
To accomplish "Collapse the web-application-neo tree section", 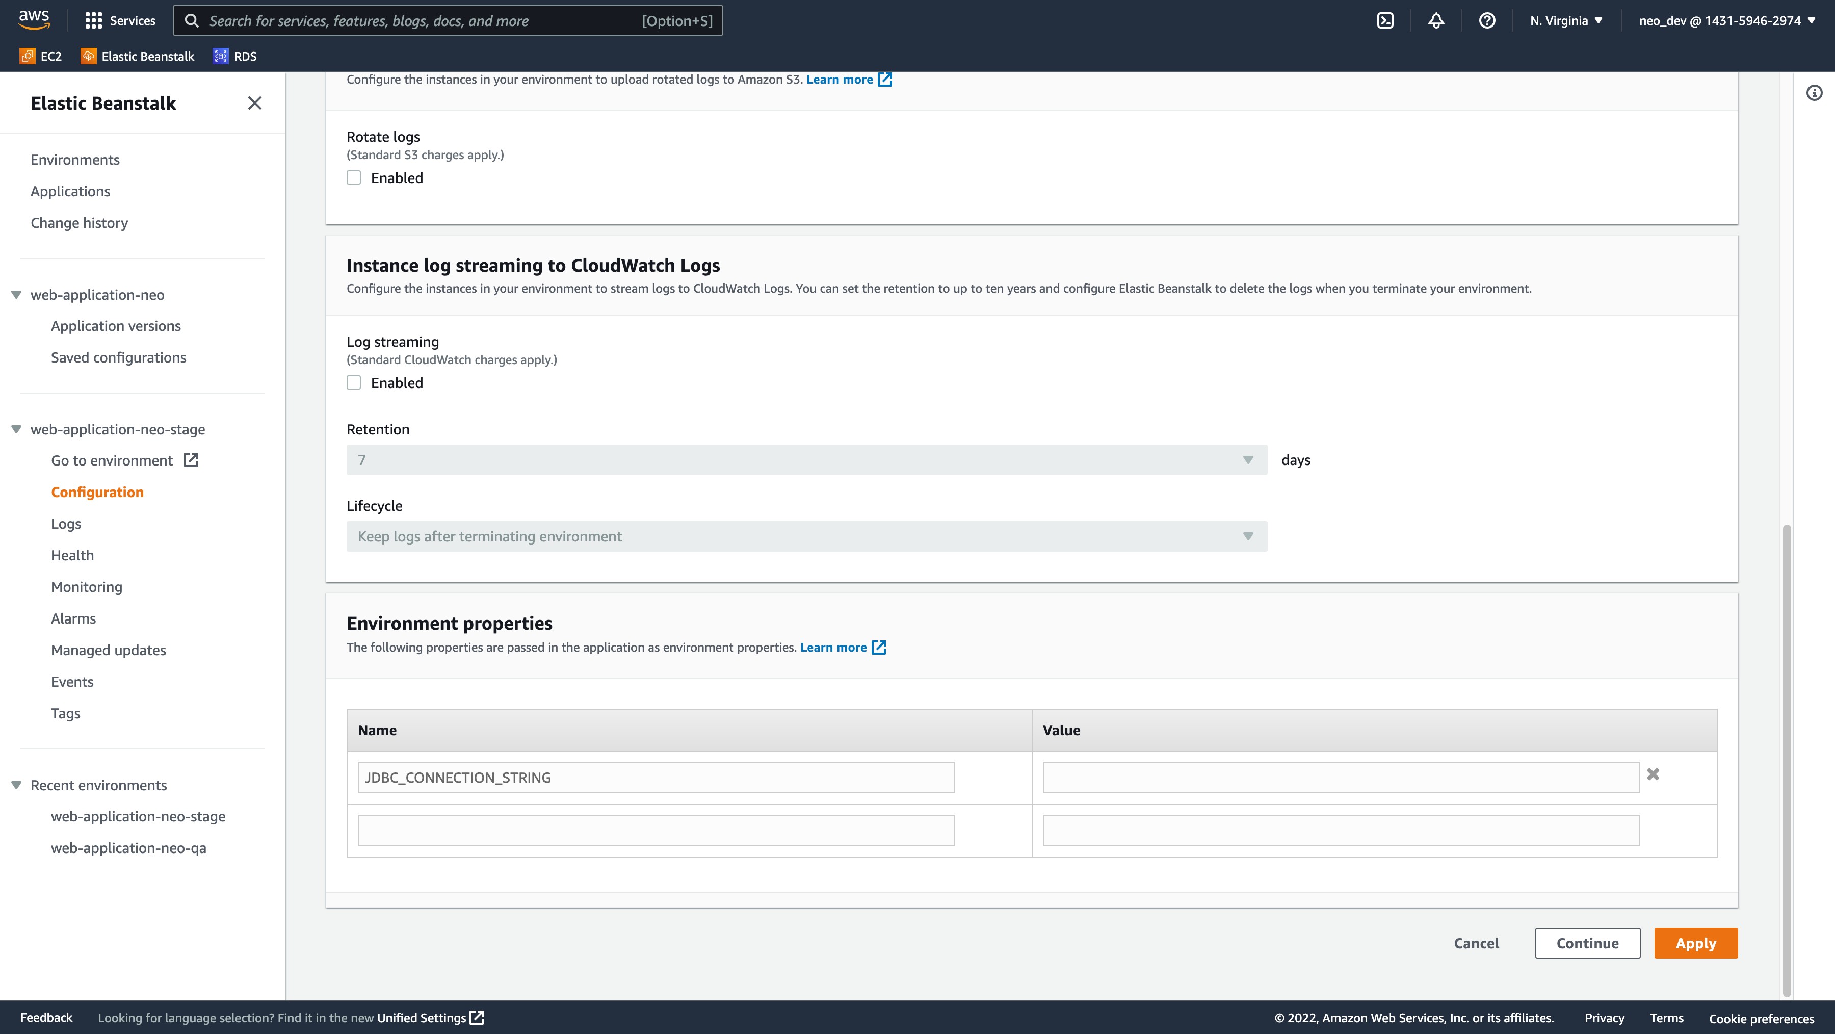I will 16,295.
